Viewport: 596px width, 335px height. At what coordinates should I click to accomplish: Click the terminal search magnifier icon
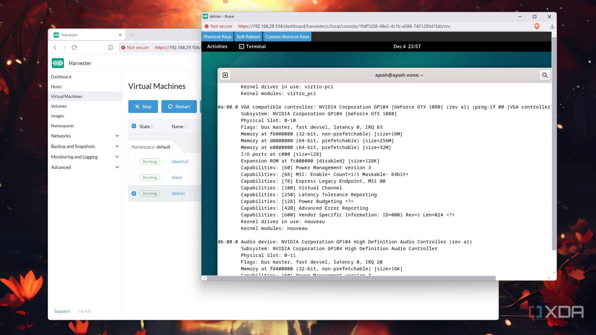[x=545, y=75]
